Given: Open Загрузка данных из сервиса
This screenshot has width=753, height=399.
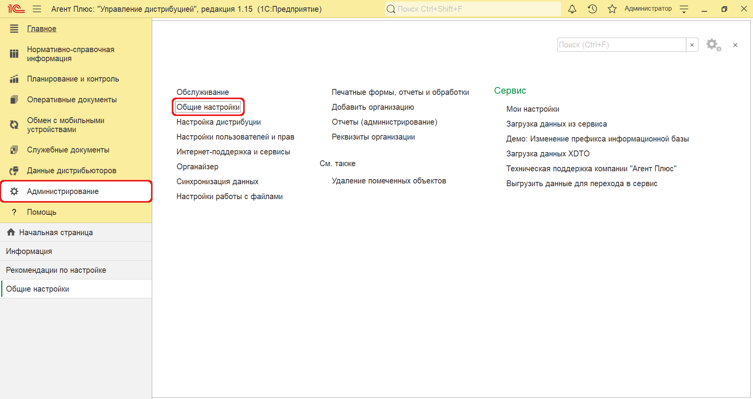Looking at the screenshot, I should point(557,124).
